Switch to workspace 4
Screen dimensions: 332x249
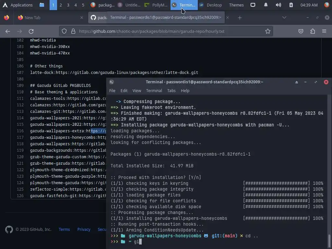[76, 5]
